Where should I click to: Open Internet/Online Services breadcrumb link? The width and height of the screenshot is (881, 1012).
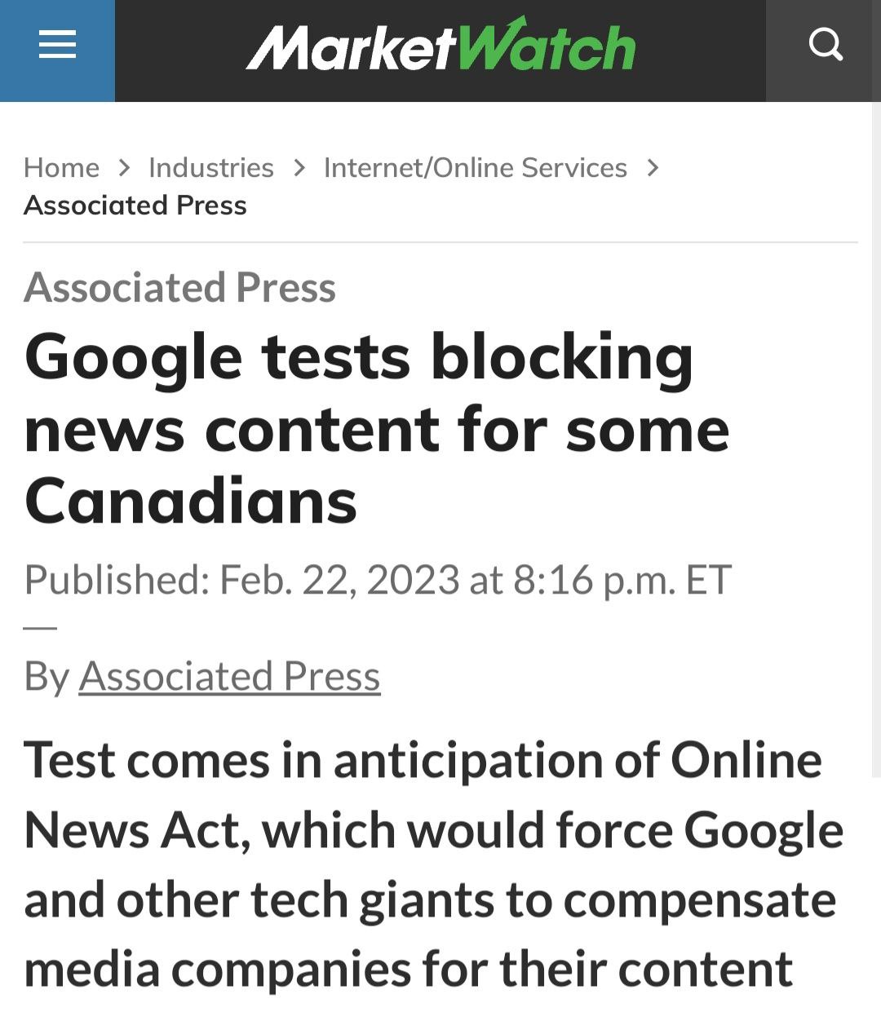click(x=476, y=168)
